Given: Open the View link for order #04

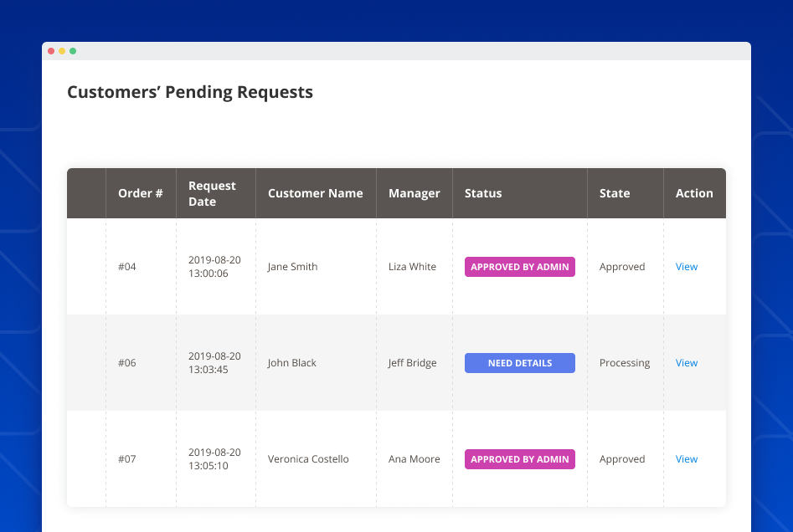Looking at the screenshot, I should (686, 266).
